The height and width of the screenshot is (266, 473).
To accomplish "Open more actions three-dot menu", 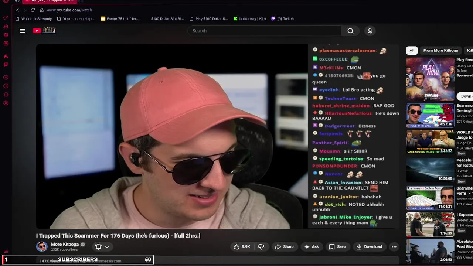I will 394,246.
